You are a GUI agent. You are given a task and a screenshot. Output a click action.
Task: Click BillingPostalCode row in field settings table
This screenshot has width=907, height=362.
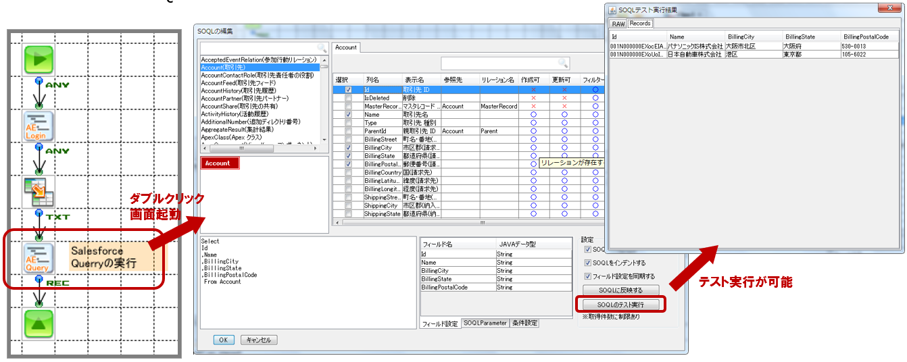pyautogui.click(x=495, y=287)
